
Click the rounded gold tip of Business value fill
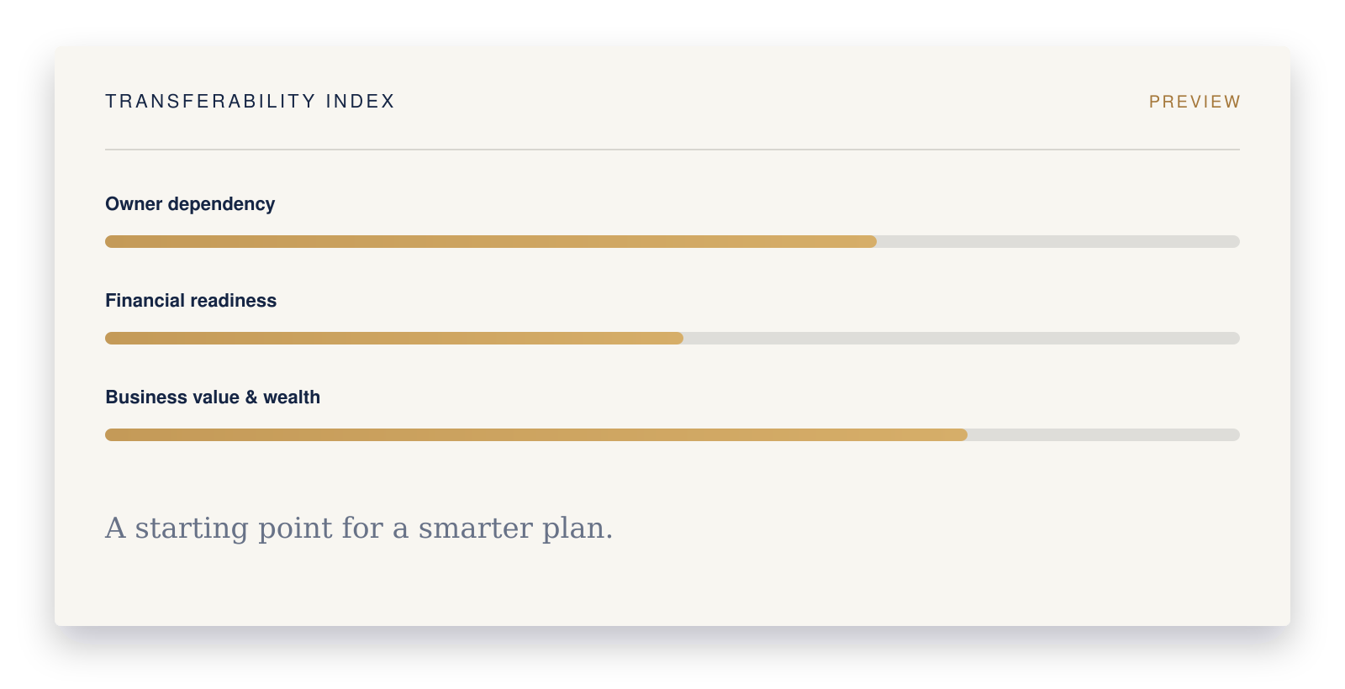tap(963, 435)
